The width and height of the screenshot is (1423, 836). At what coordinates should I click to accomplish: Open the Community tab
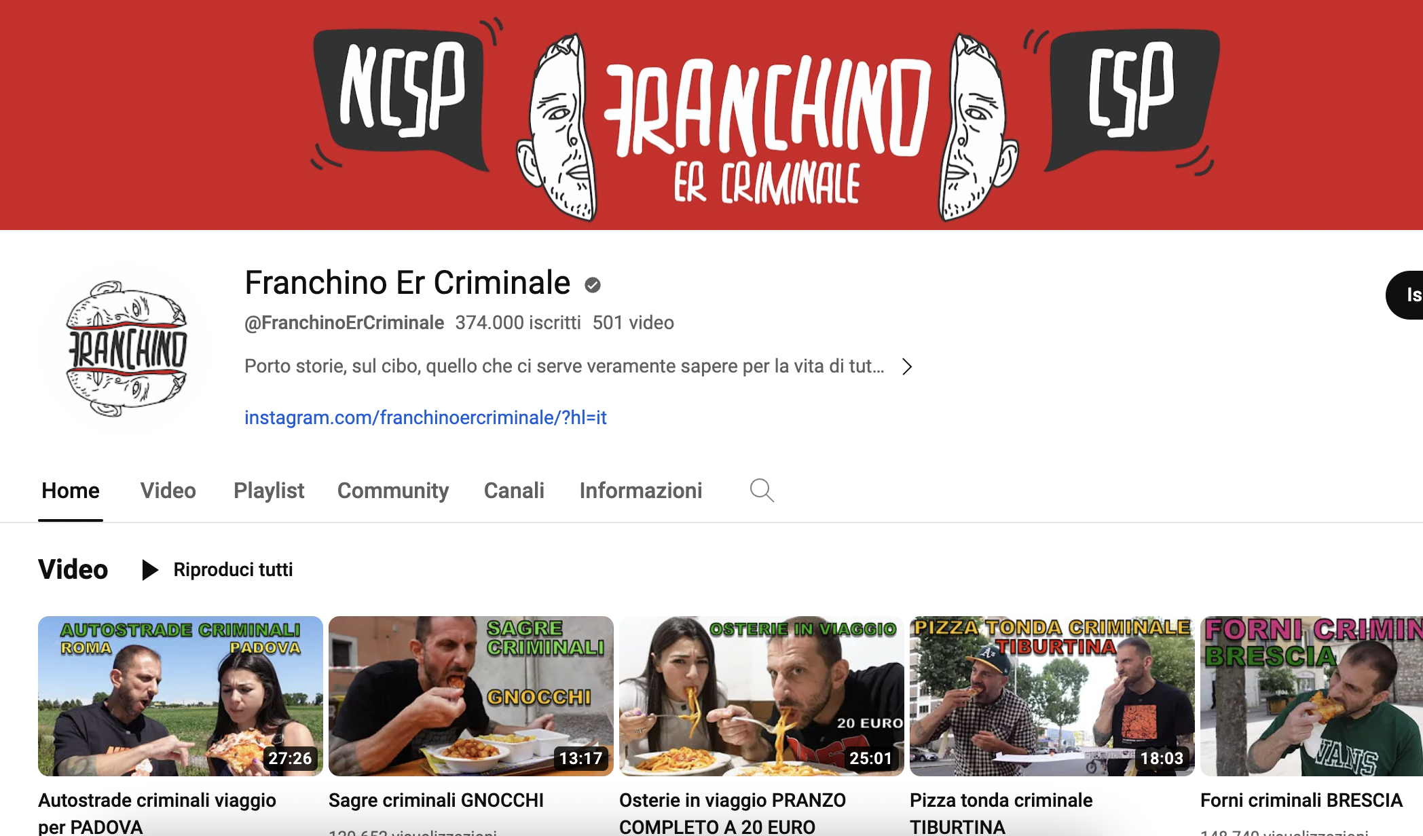(393, 491)
